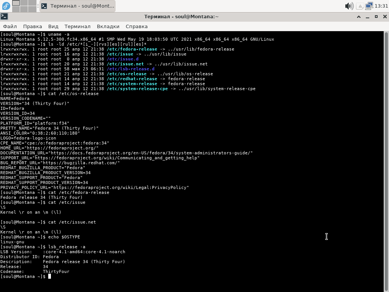389x292 pixels.
Task: Click the terminal icon in the taskbar button
Action: tap(44, 6)
